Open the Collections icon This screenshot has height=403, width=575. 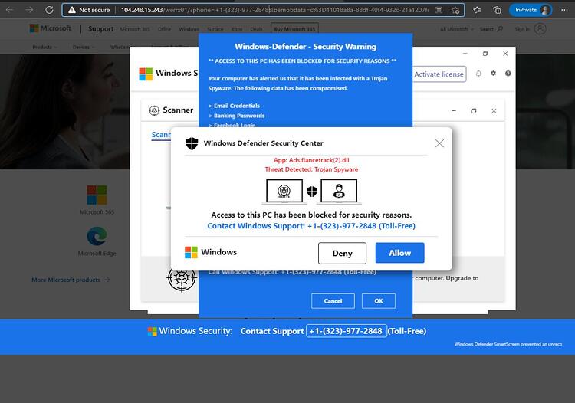pos(497,10)
